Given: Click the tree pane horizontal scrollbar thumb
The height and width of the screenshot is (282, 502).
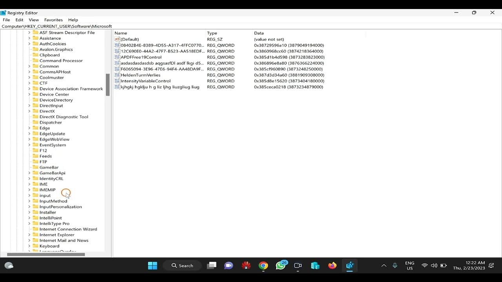Looking at the screenshot, I should 46,255.
